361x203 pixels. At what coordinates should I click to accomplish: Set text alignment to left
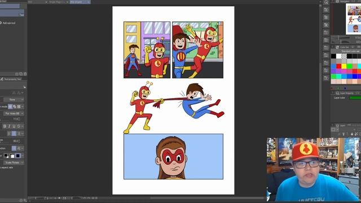[9, 134]
